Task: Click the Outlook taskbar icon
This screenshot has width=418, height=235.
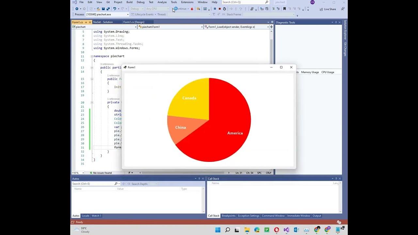Action: tap(296, 230)
